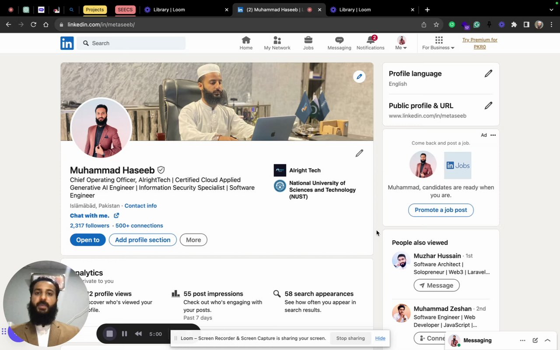Click the share page icon in address bar
Screen dimensions: 560x350
pyautogui.click(x=424, y=24)
